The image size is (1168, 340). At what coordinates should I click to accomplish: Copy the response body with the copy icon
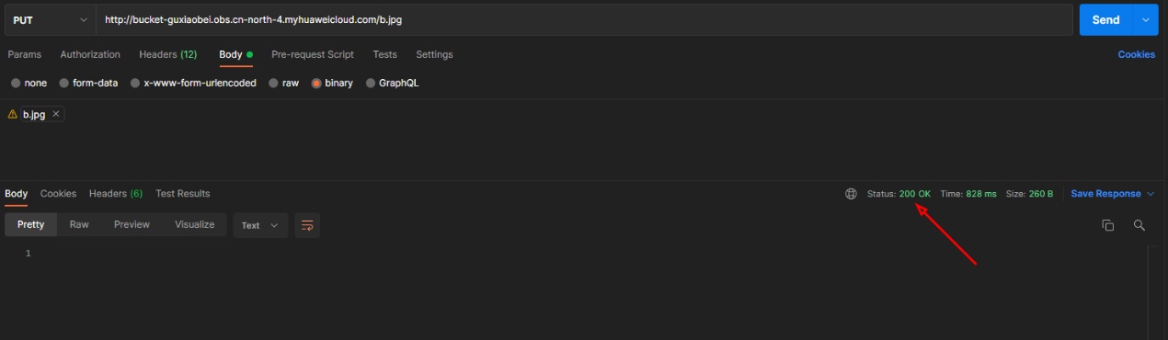(1108, 225)
